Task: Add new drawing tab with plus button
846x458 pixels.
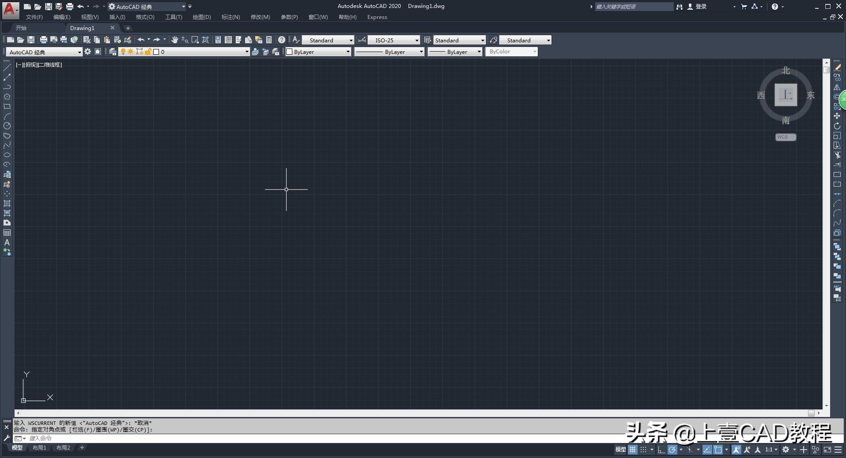Action: point(128,28)
